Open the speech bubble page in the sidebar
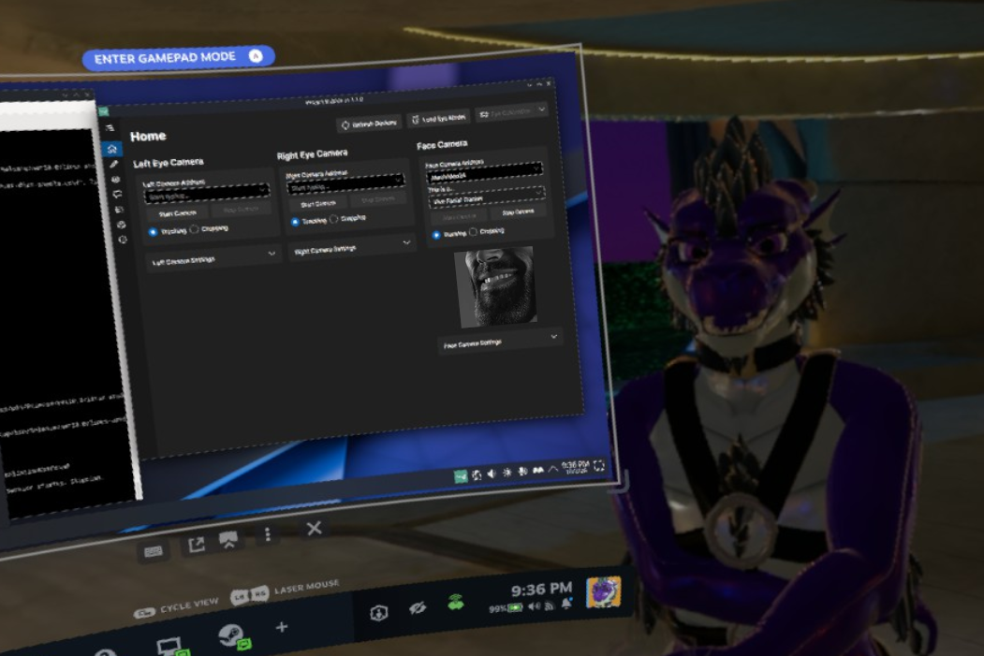 coord(117,195)
